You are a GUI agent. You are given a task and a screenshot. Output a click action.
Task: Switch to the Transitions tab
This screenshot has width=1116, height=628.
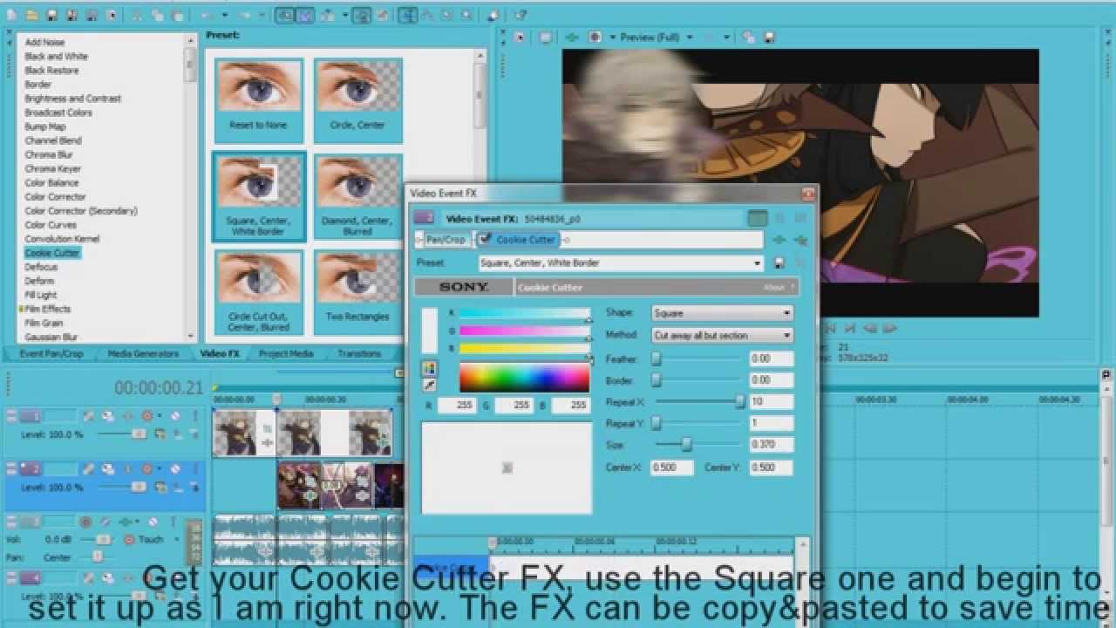[359, 353]
